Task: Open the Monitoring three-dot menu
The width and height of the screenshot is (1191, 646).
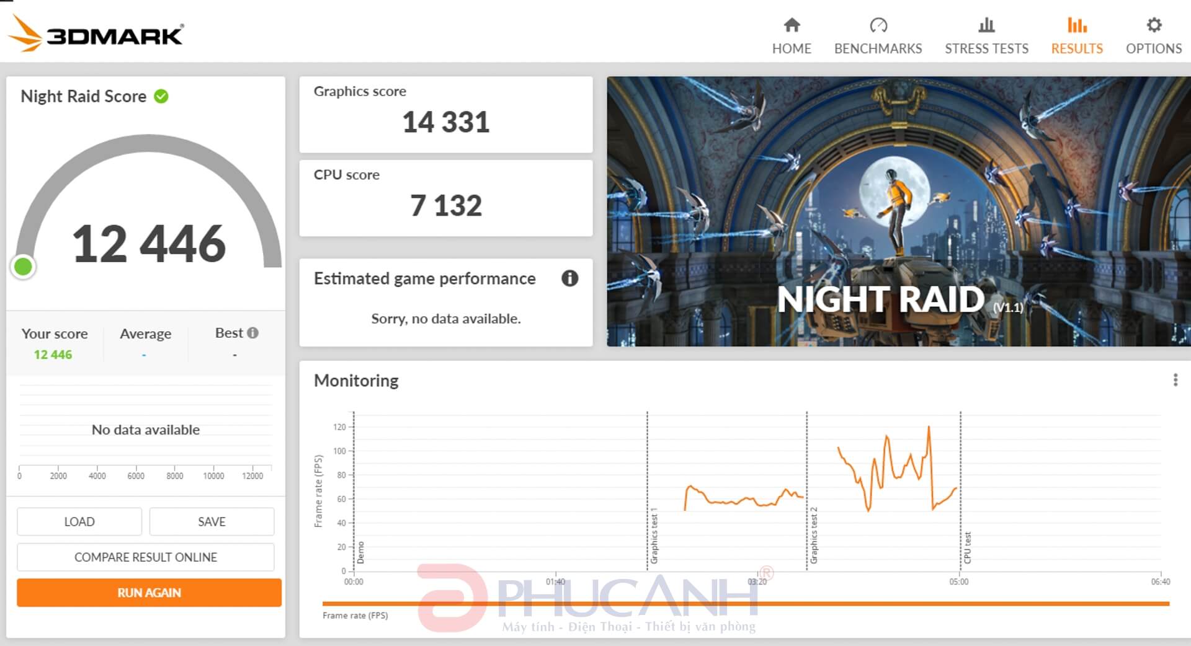Action: pyautogui.click(x=1175, y=380)
